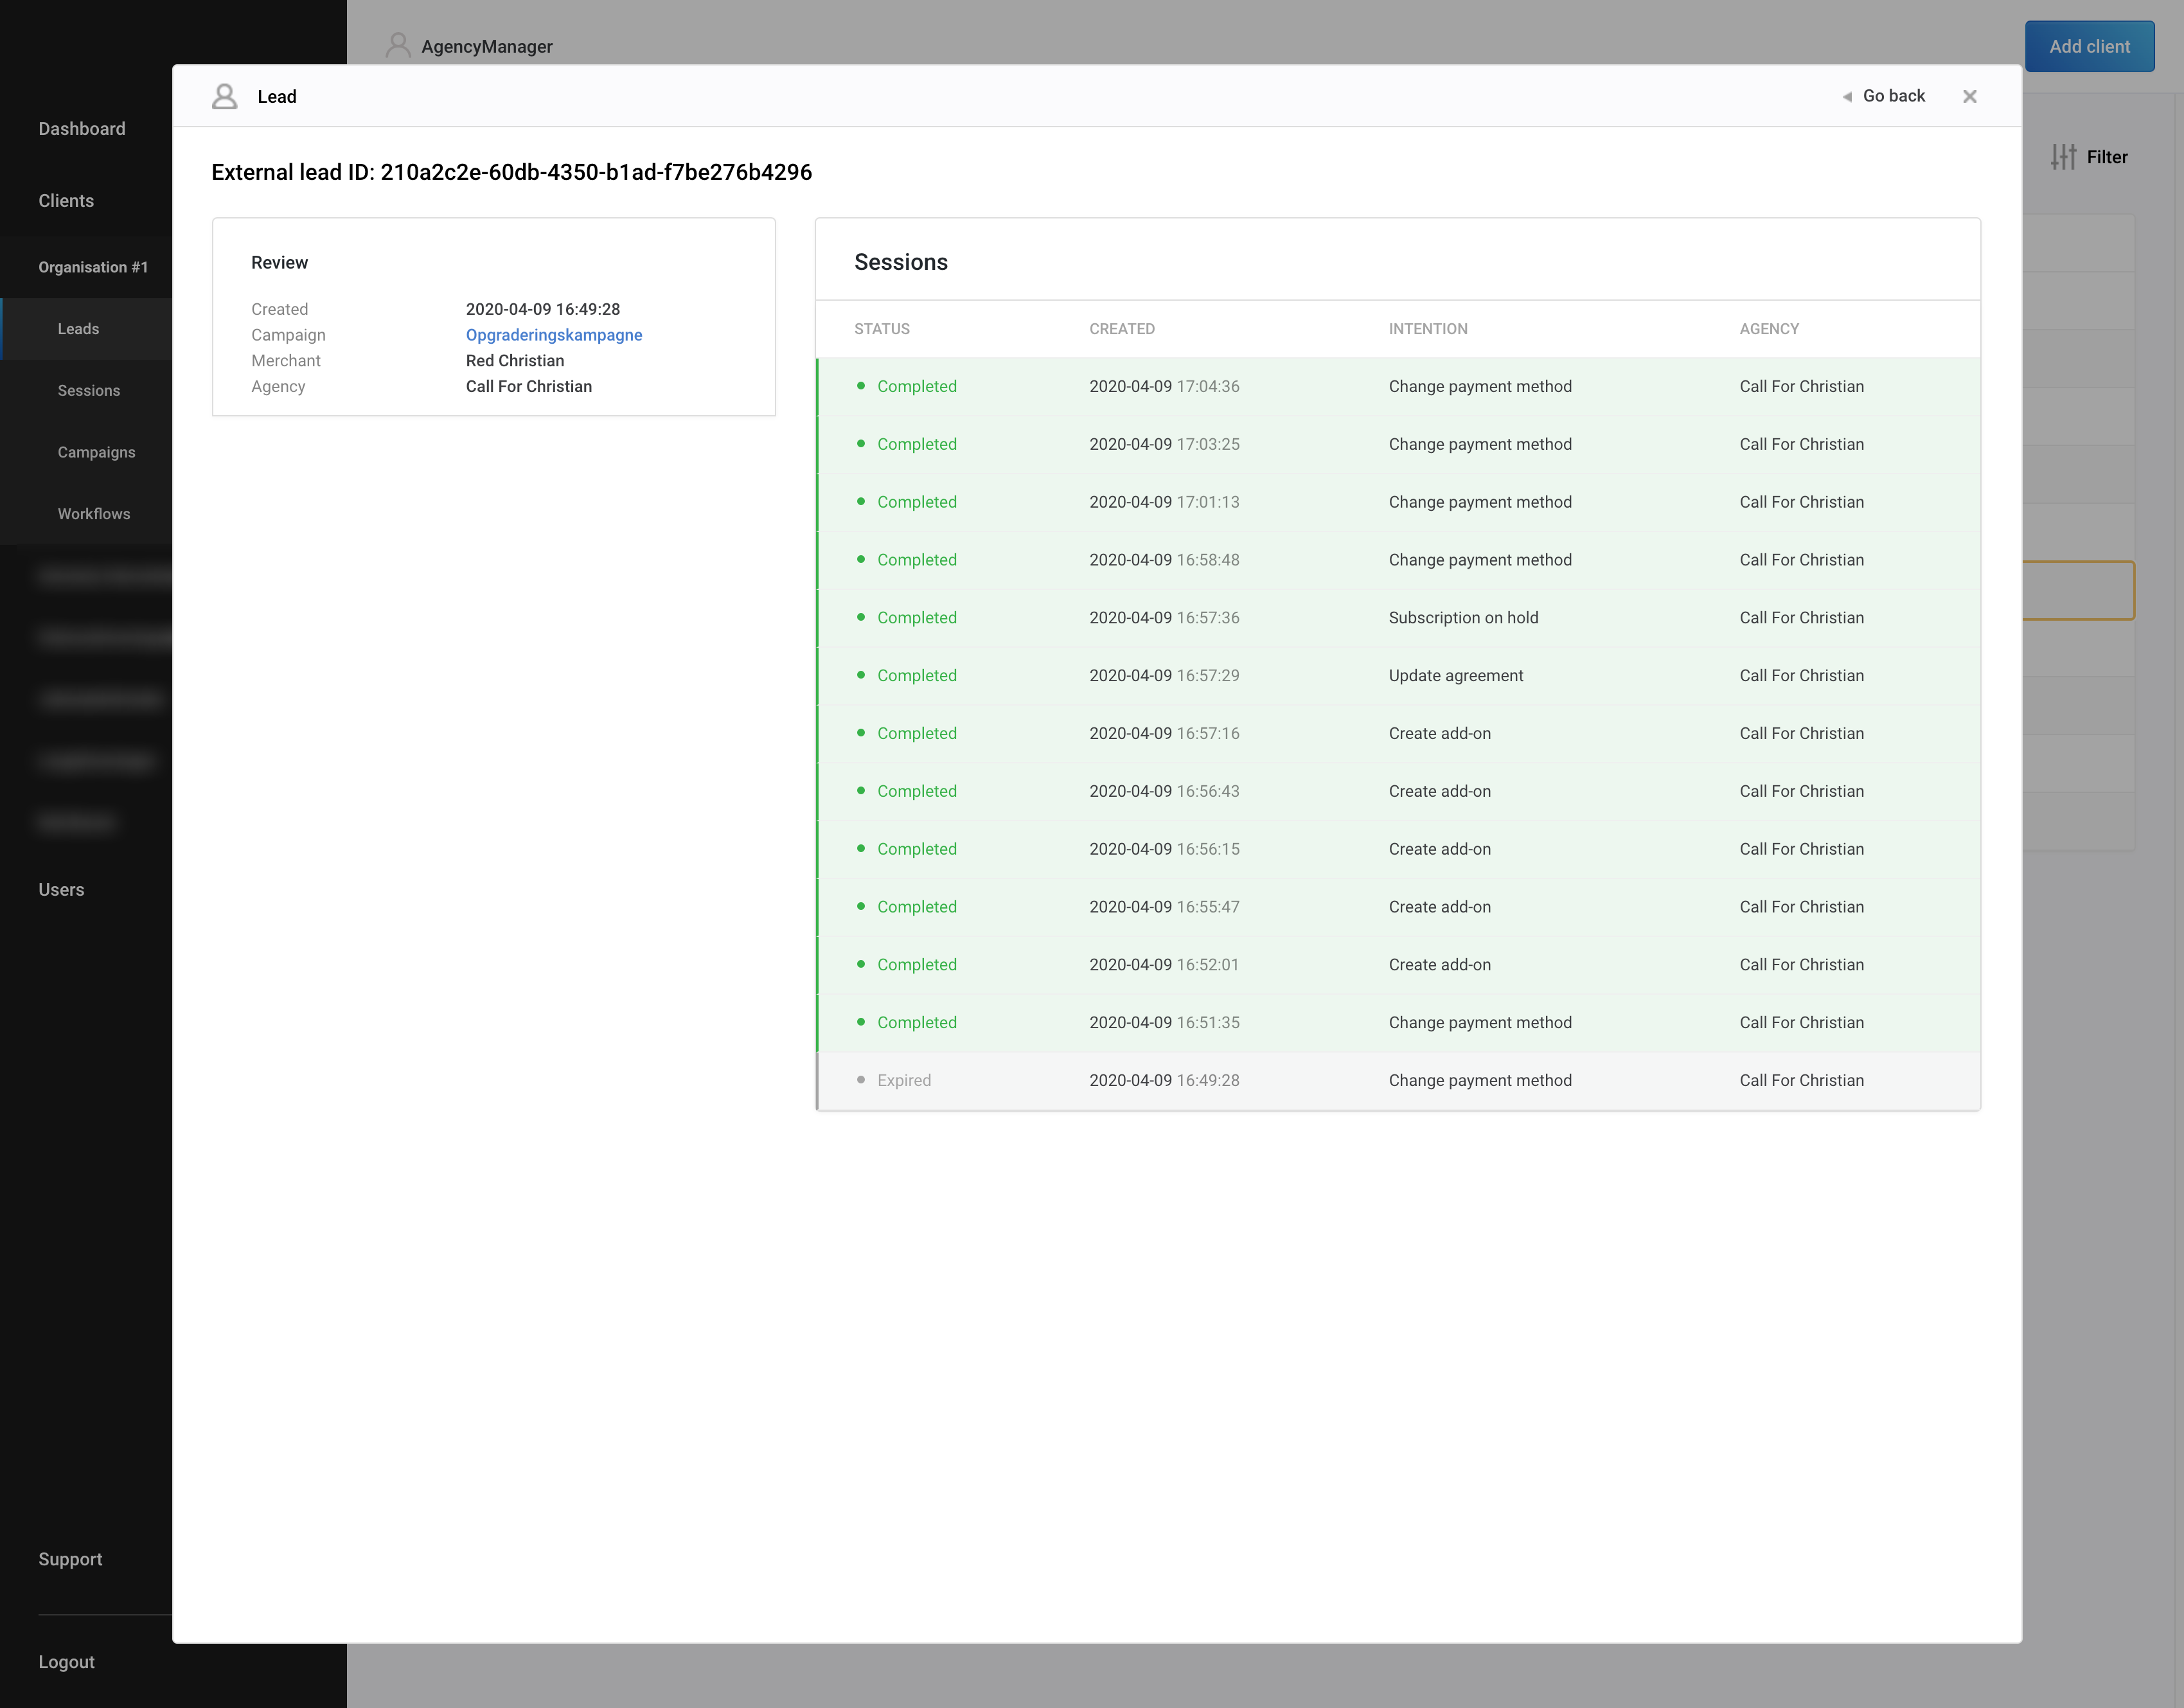Click Created date 2020-04-09 16:49:28 in Review
The height and width of the screenshot is (1708, 2184).
(x=543, y=309)
